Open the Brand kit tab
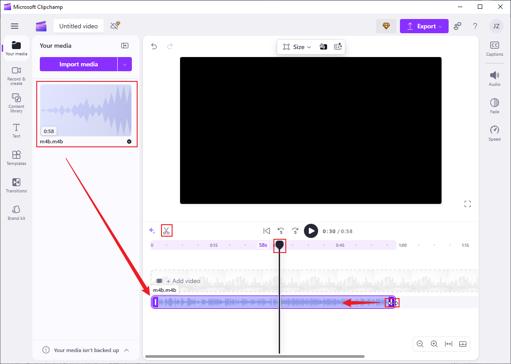Screen dimensions: 511x364 tap(16, 213)
